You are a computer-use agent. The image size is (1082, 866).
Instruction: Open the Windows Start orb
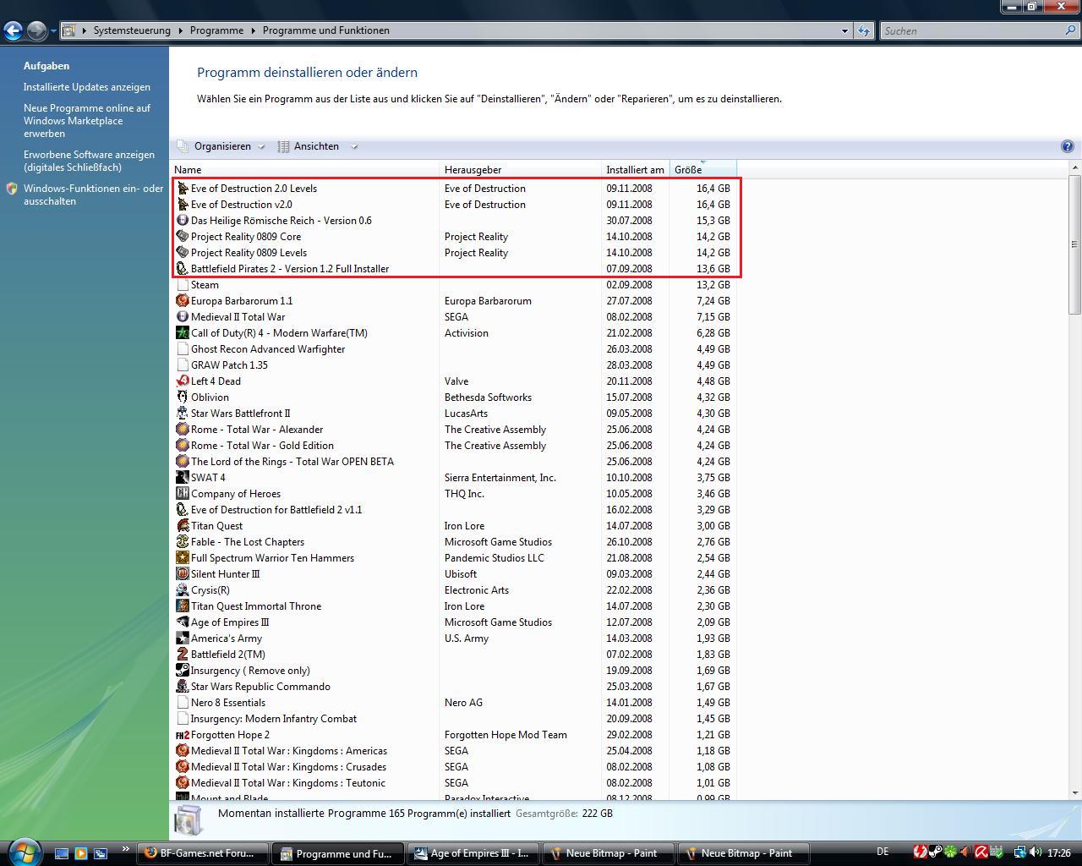click(x=24, y=852)
